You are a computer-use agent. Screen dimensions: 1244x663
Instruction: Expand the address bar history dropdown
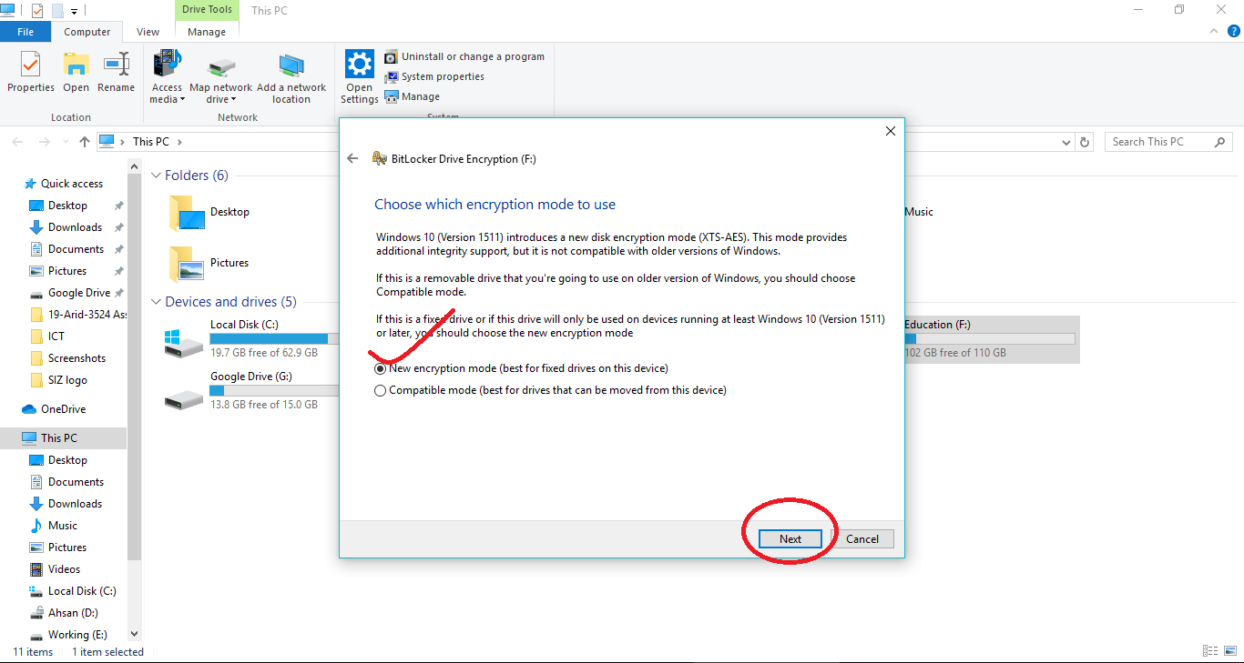click(1067, 143)
